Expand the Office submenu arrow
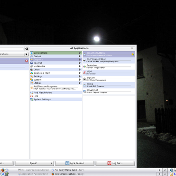 (80, 70)
